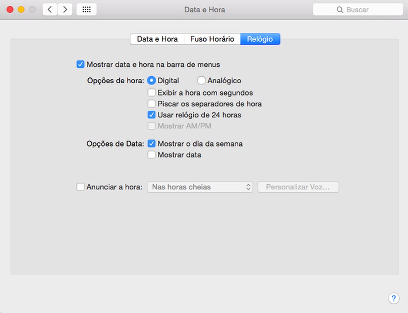Screen dimensions: 408x313
Task: Go forward with the right arrow button
Action: click(x=65, y=10)
